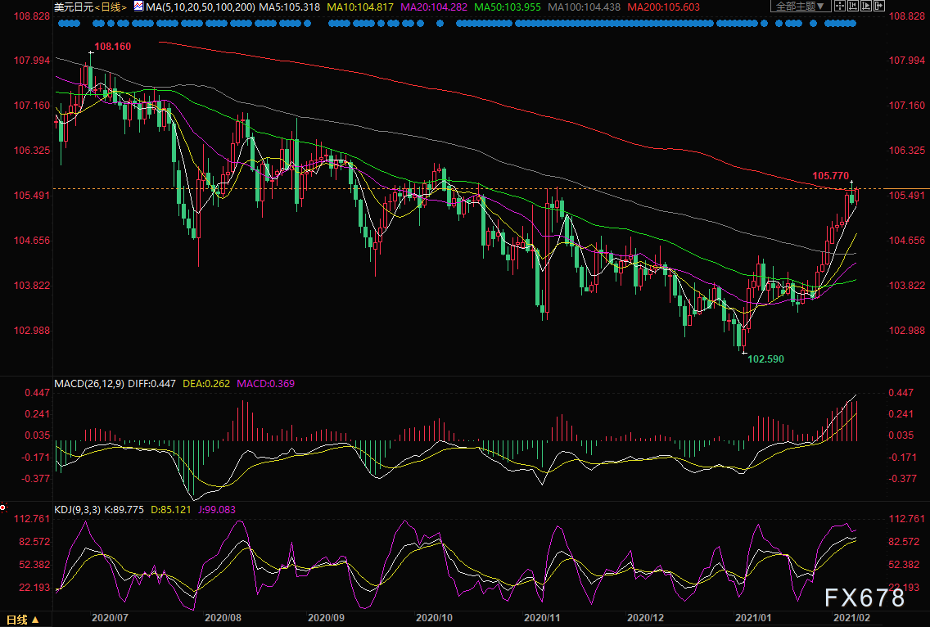Image resolution: width=930 pixels, height=627 pixels.
Task: Click the white cross marker at 102.590 low
Action: coord(744,353)
